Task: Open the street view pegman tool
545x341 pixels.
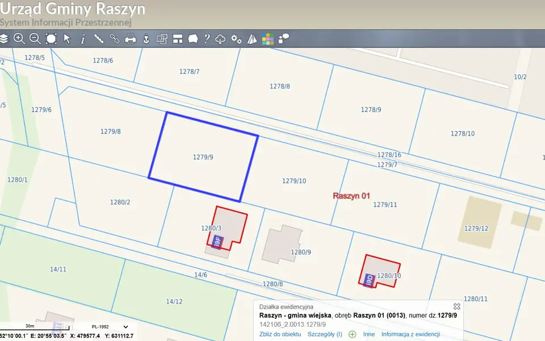Action: click(146, 39)
